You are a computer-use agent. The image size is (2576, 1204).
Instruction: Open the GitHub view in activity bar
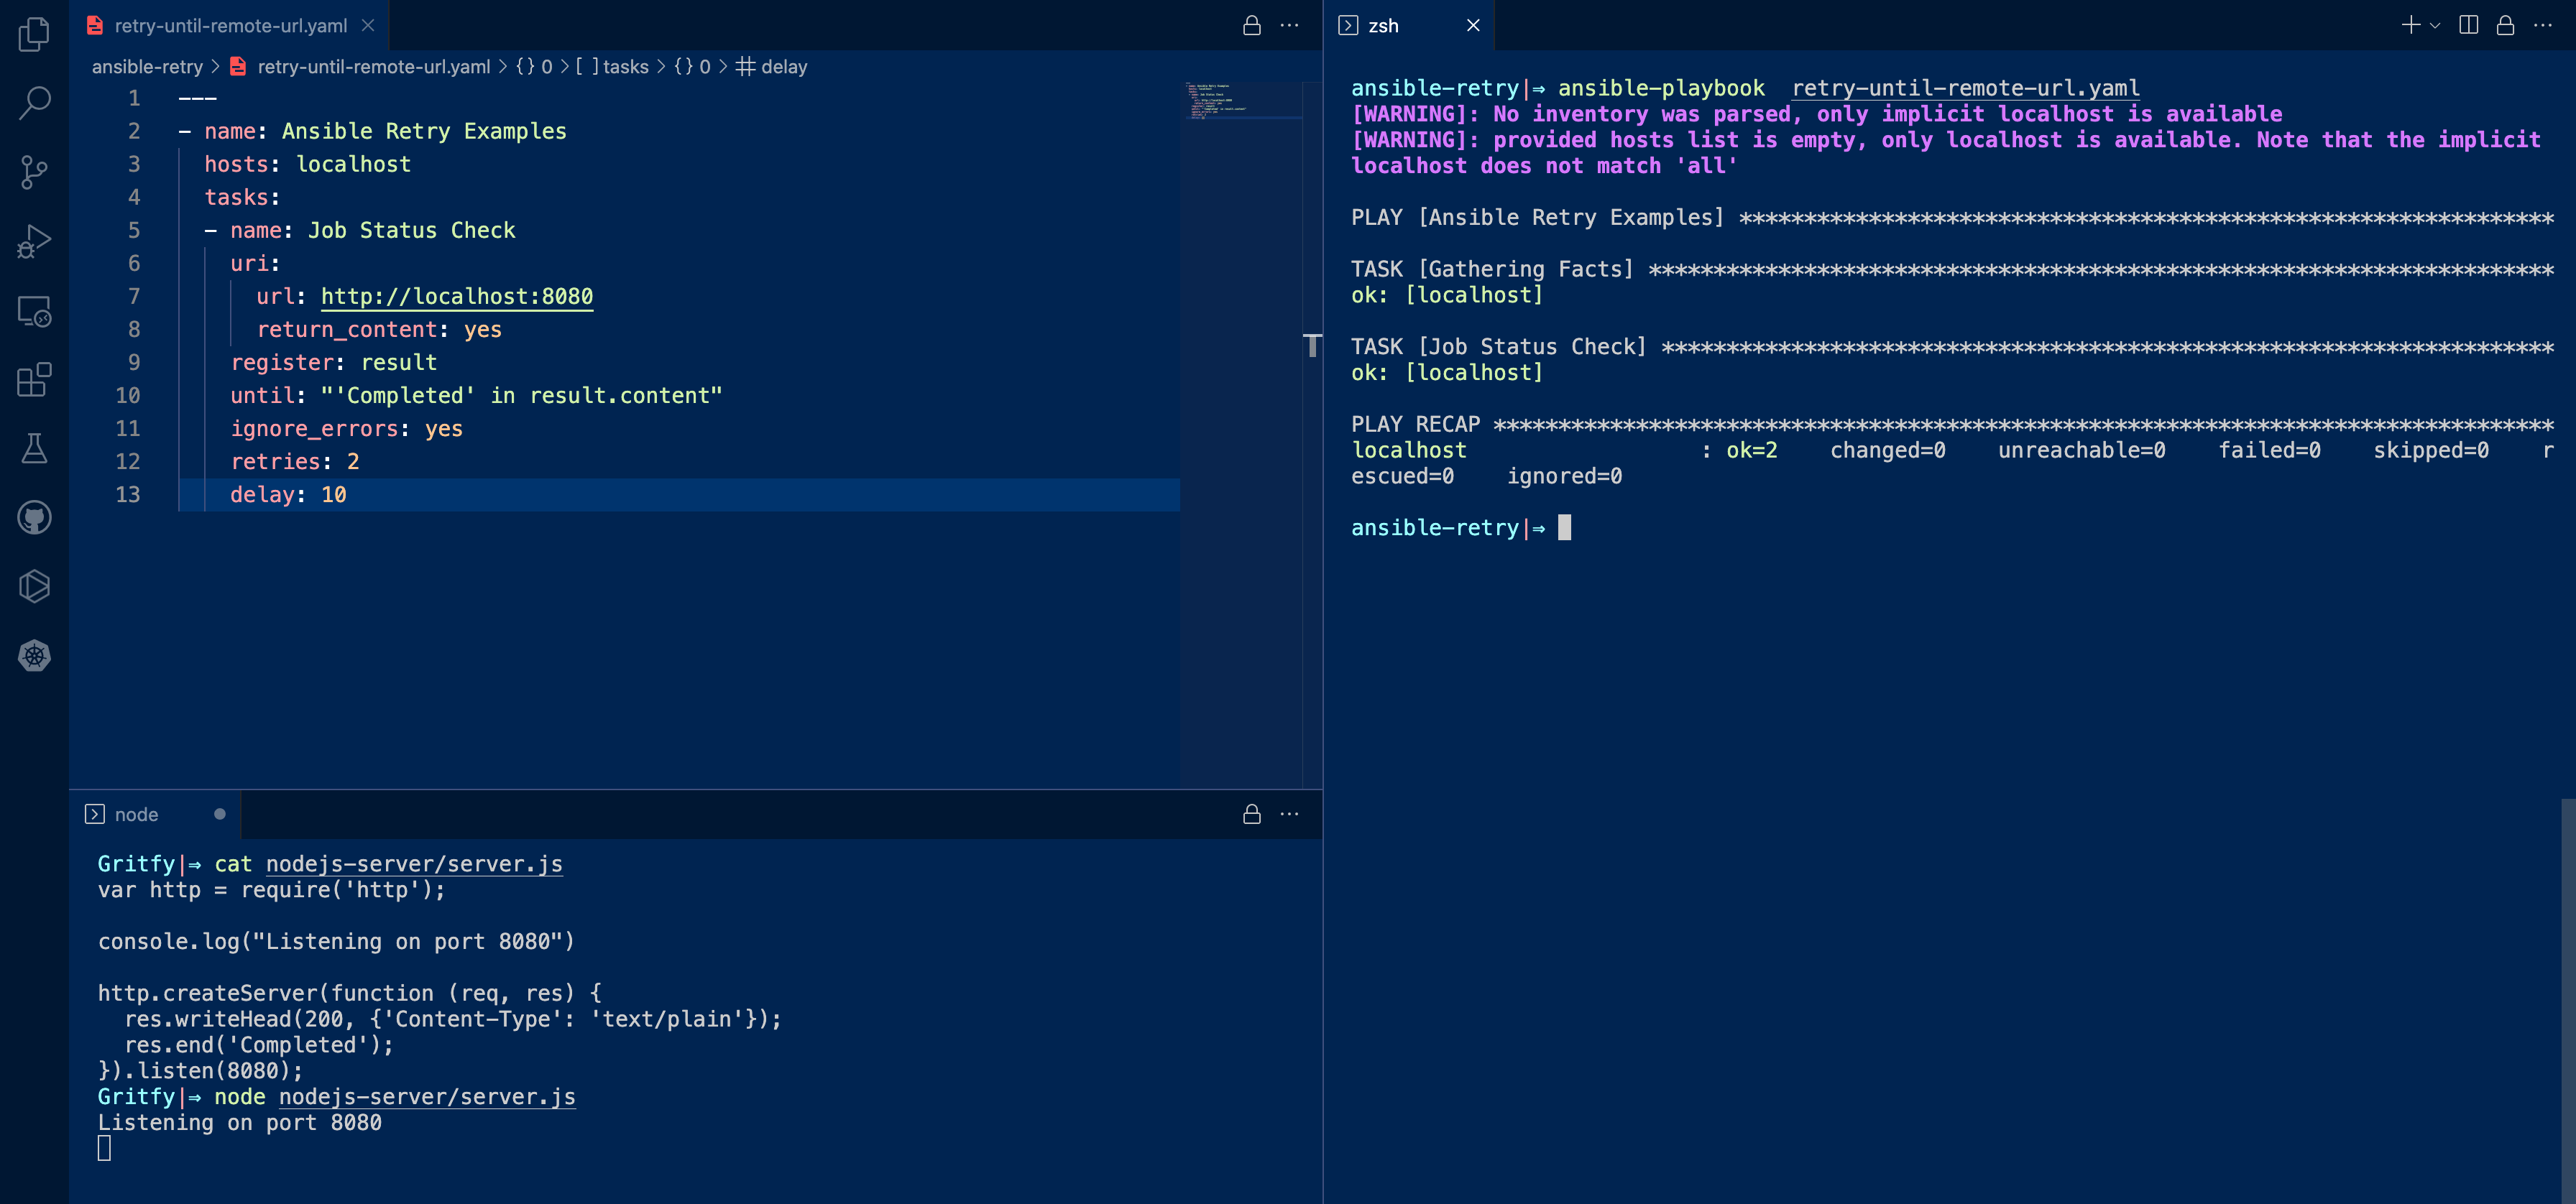(x=34, y=517)
